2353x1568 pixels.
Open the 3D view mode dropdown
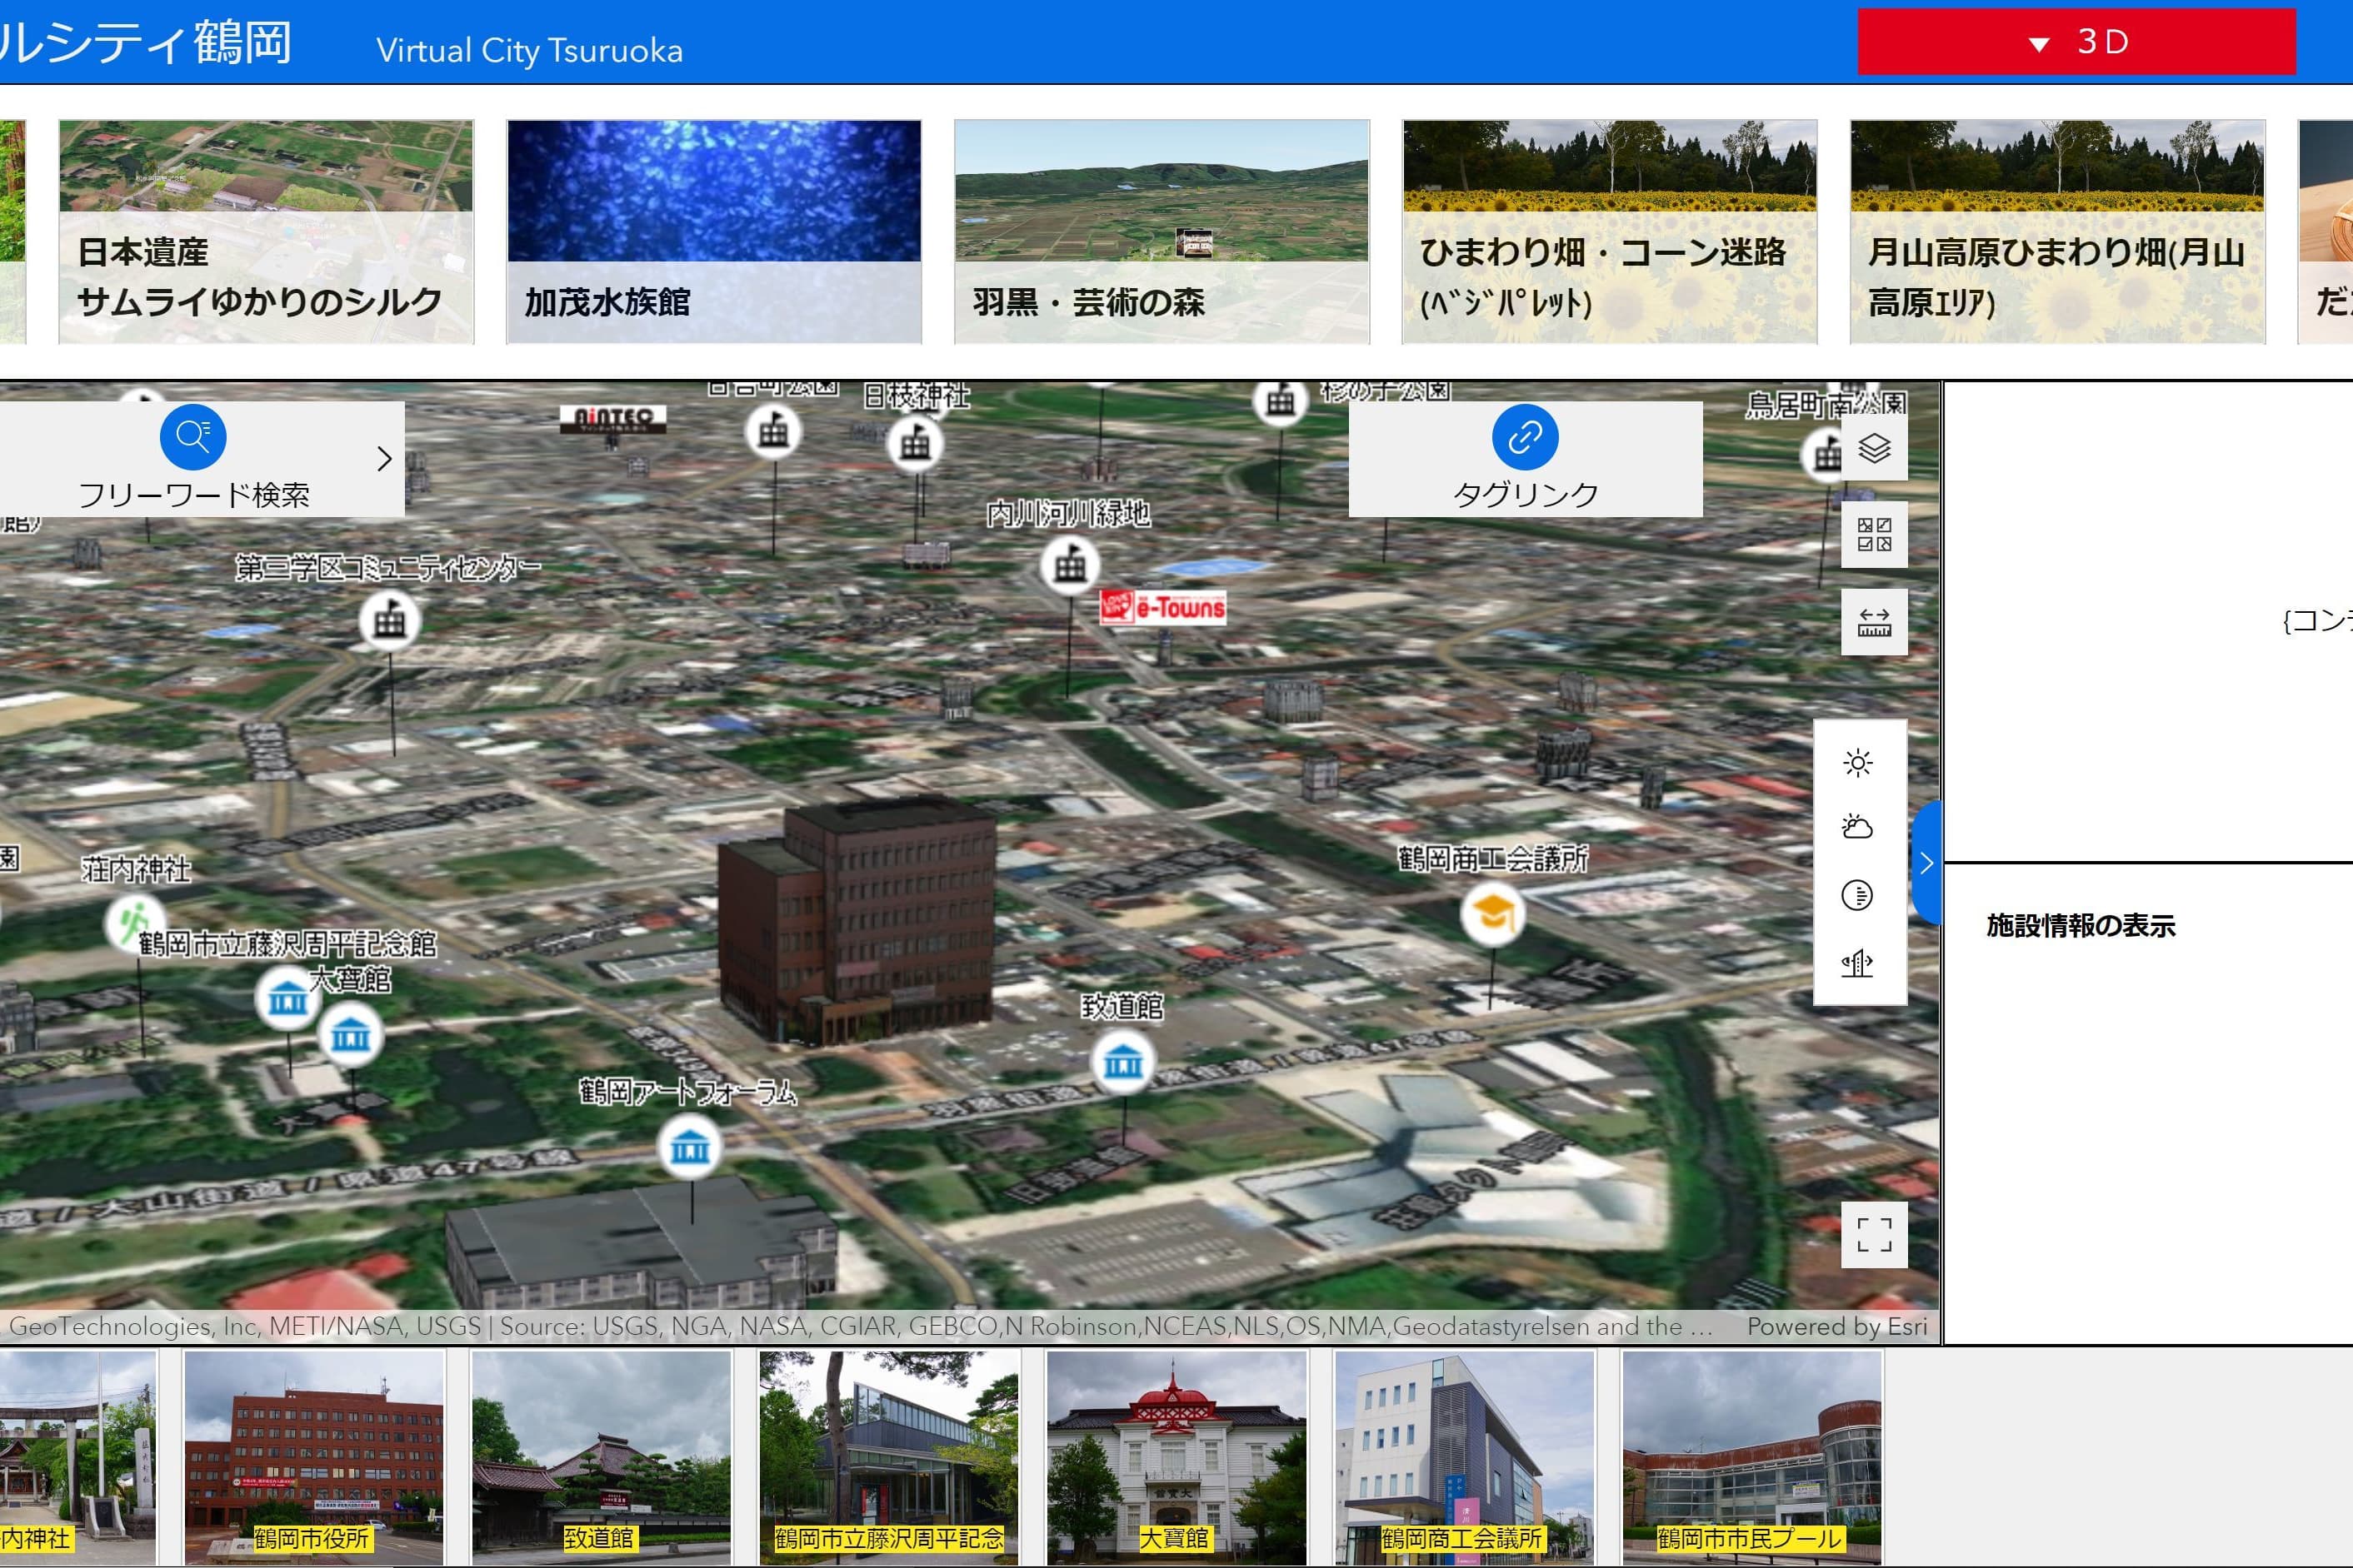pyautogui.click(x=2076, y=42)
